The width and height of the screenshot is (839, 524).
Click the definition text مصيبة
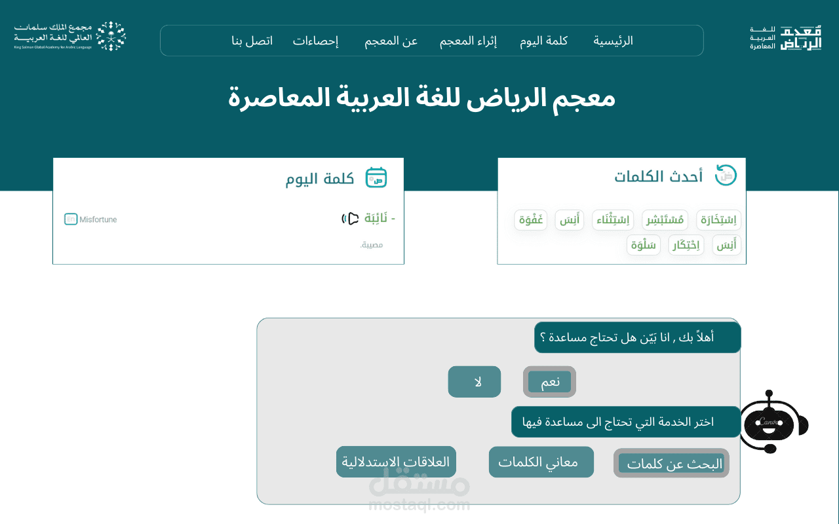click(x=371, y=244)
